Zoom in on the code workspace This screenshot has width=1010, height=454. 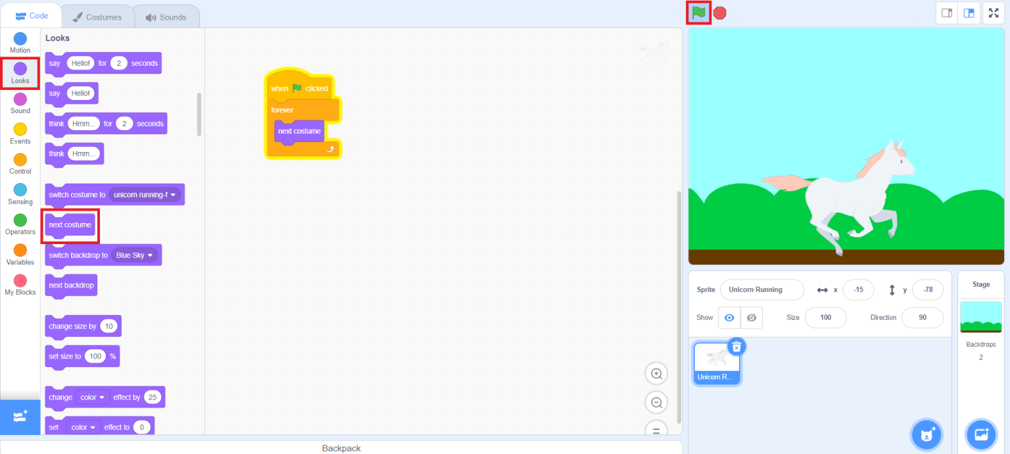656,374
